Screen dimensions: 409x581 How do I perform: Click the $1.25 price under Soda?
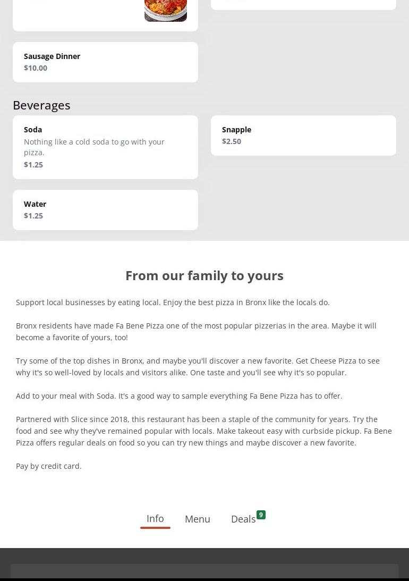[33, 165]
